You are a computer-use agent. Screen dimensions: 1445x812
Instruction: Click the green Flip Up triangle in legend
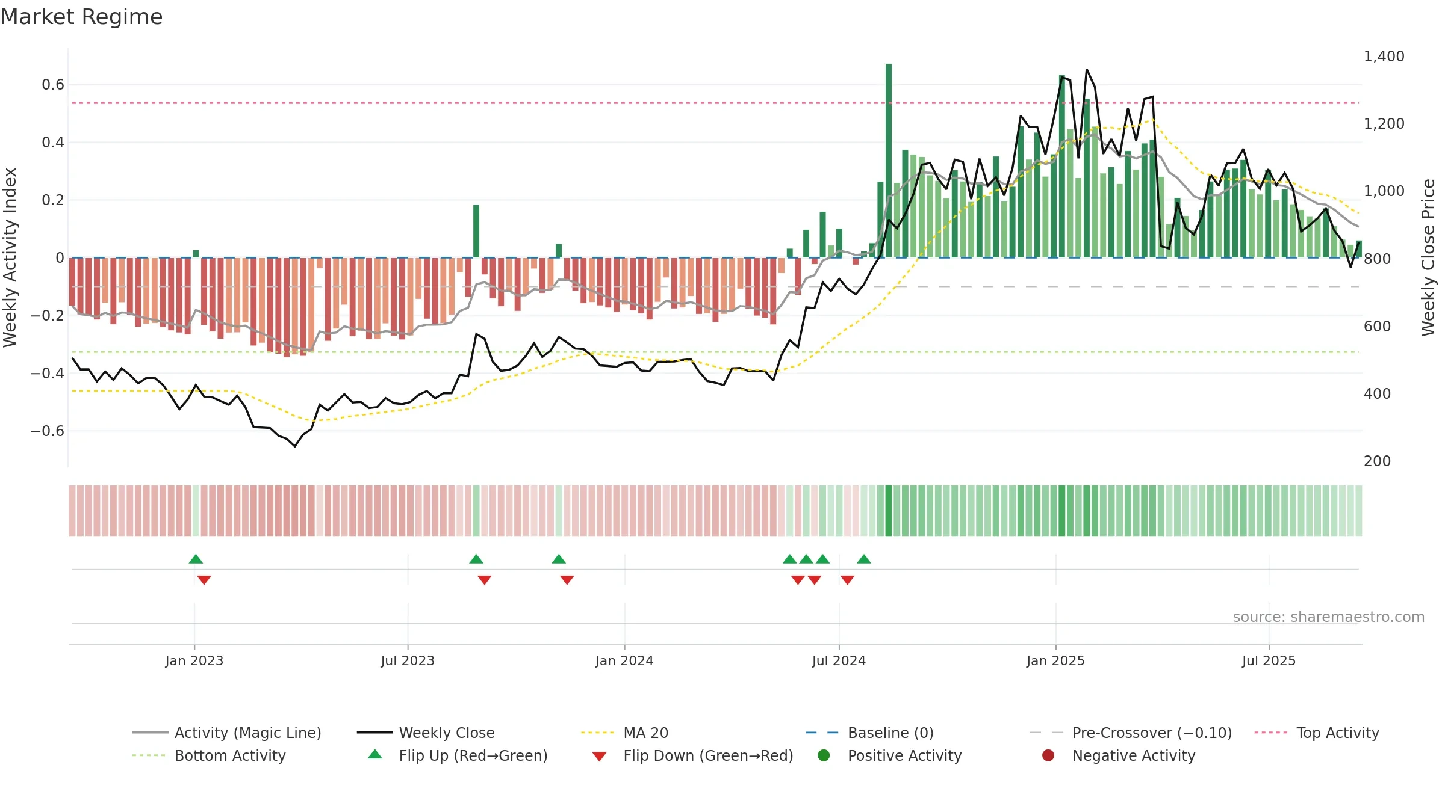pos(375,754)
